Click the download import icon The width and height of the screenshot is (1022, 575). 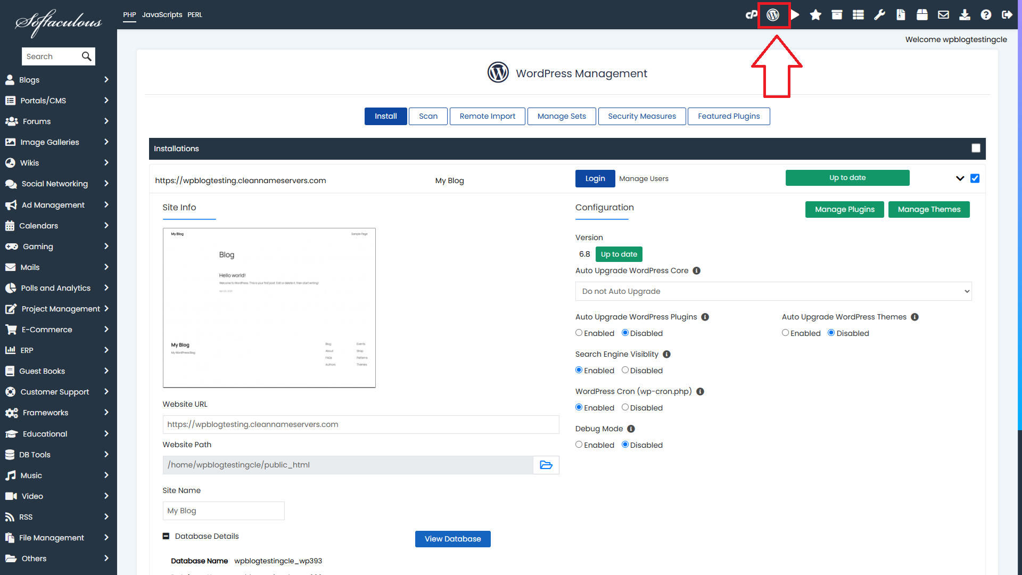click(965, 15)
